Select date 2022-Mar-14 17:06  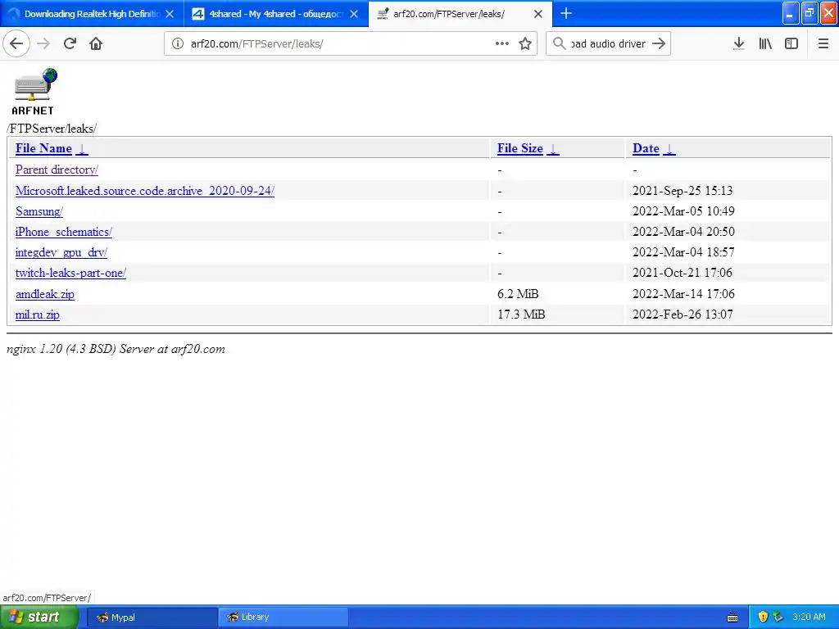tap(683, 294)
